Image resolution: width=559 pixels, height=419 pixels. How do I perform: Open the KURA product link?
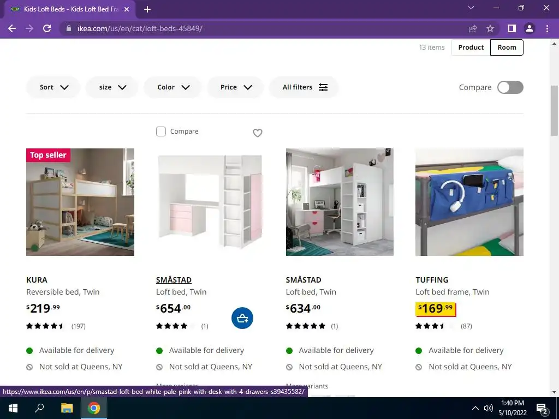click(37, 280)
